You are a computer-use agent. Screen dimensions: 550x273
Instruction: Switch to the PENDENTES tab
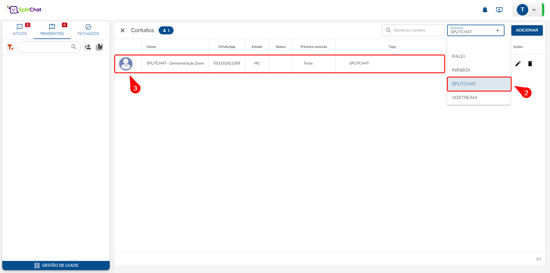pyautogui.click(x=52, y=30)
